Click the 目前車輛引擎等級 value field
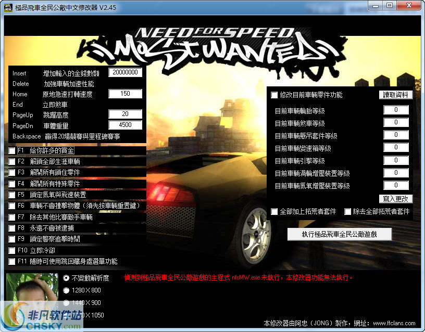The width and height of the screenshot is (425, 332). point(396,160)
